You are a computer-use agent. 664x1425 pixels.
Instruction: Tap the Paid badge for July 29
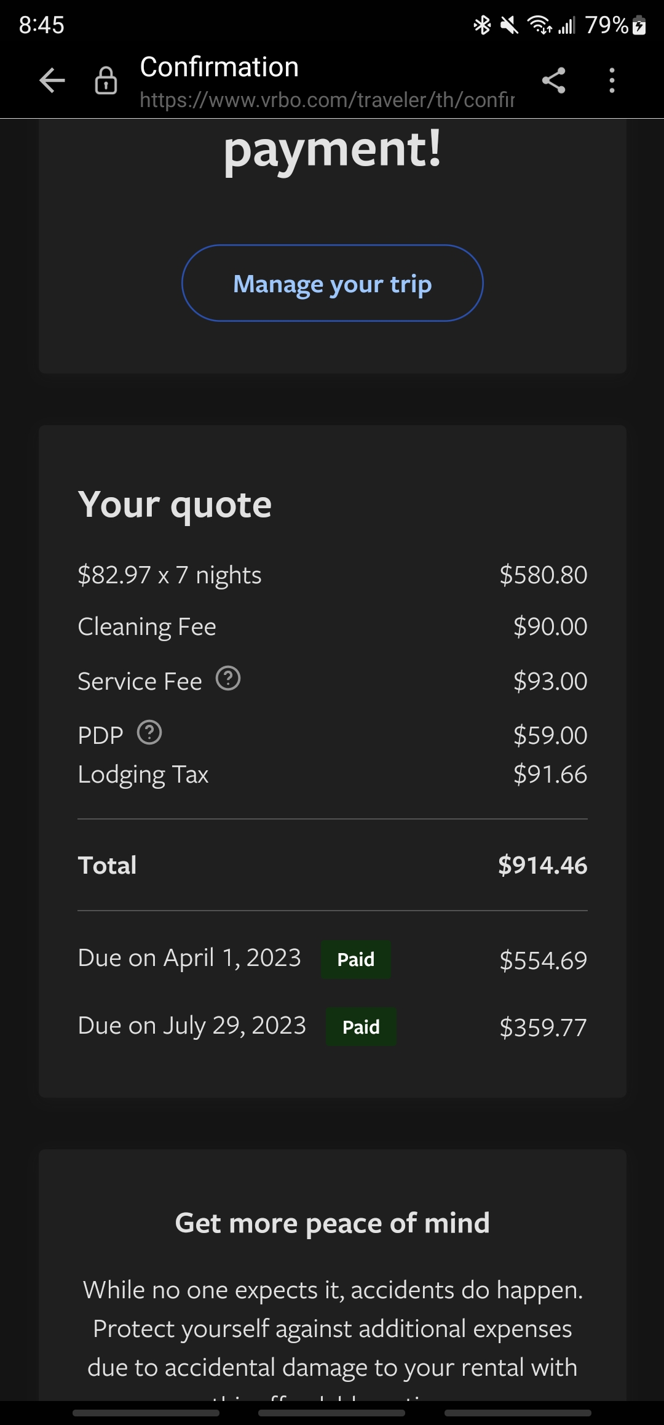[x=361, y=1027]
